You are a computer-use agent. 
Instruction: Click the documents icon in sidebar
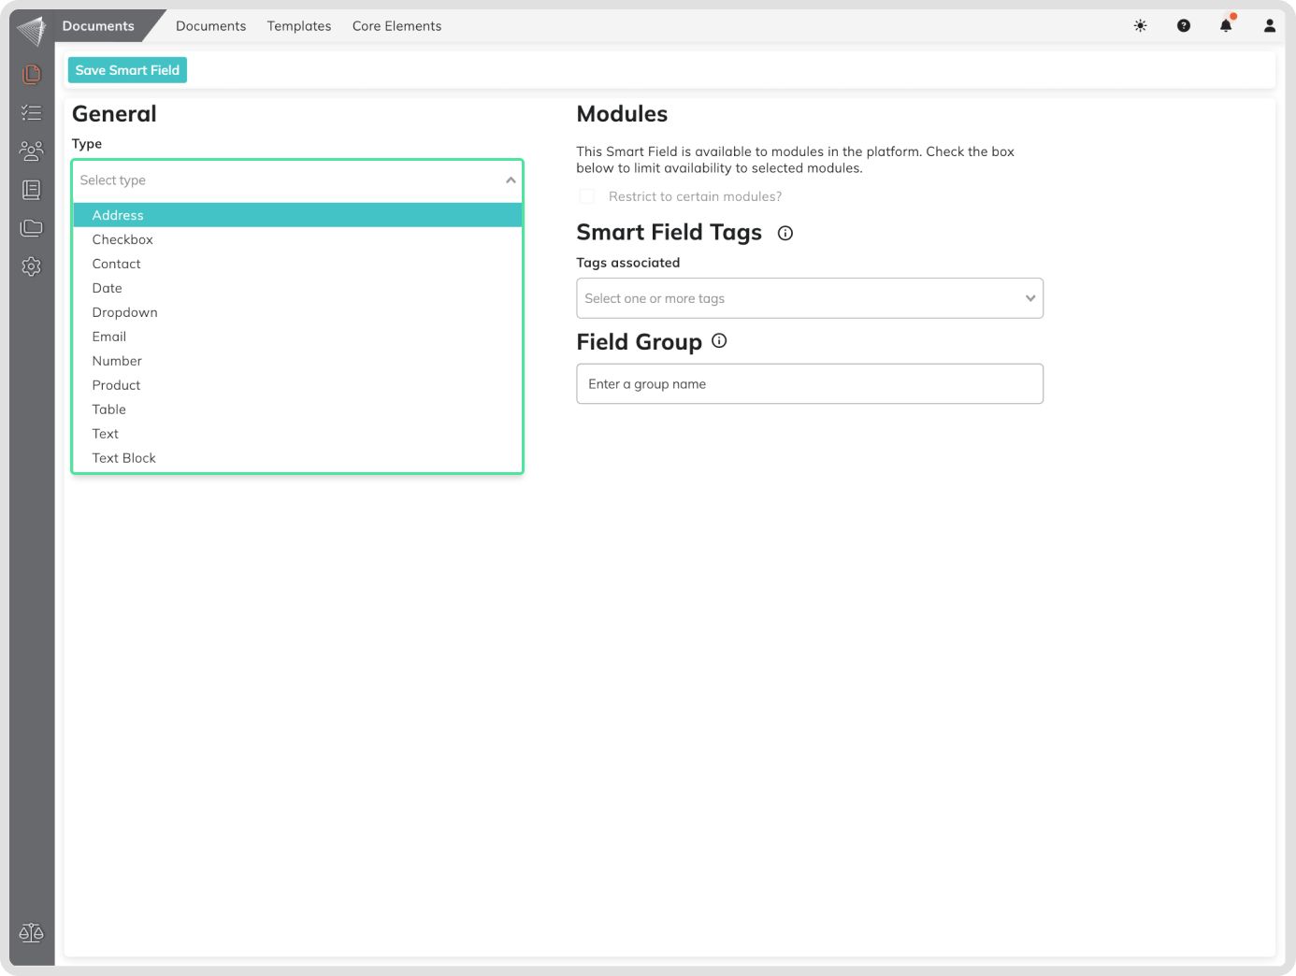32,74
